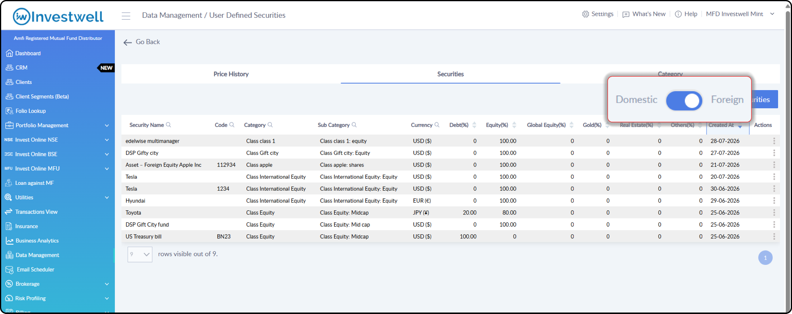Click the Help link
This screenshot has height=314, width=792.
(x=686, y=14)
